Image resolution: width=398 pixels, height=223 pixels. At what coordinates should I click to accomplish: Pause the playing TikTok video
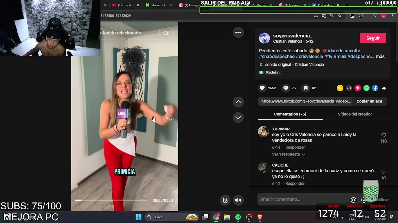coord(124,116)
